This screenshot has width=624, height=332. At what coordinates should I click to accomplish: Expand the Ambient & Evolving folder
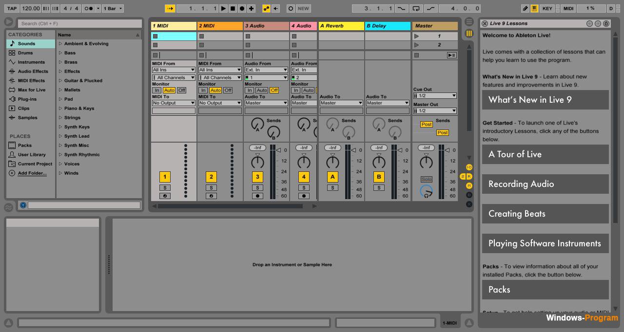60,43
